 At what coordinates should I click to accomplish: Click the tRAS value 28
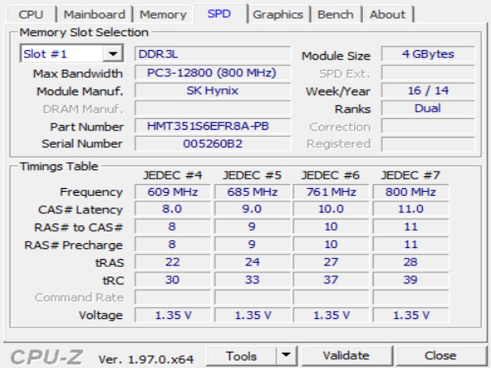point(411,262)
